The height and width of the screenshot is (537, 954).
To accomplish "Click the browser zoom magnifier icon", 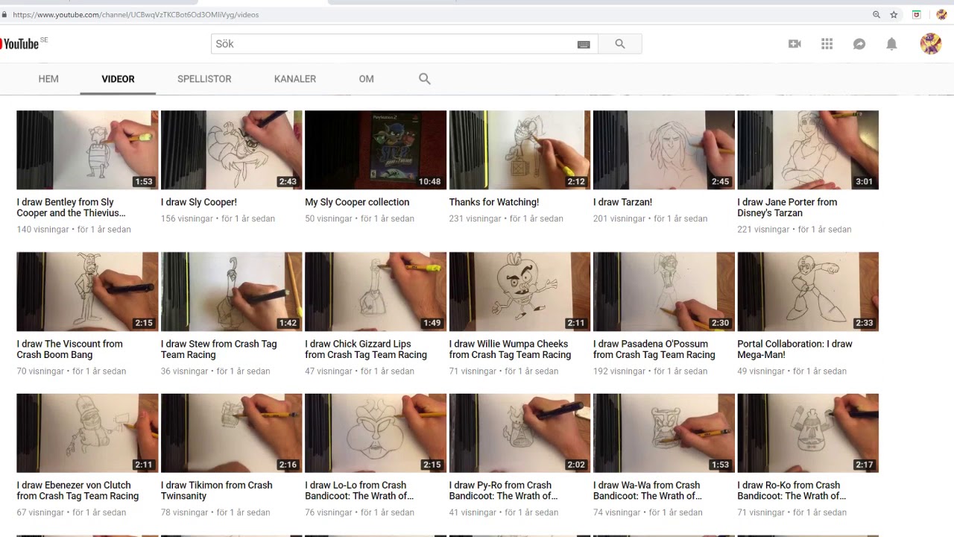I will point(876,15).
